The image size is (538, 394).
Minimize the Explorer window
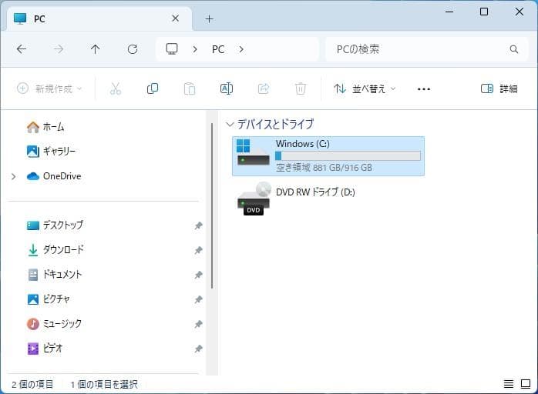449,12
